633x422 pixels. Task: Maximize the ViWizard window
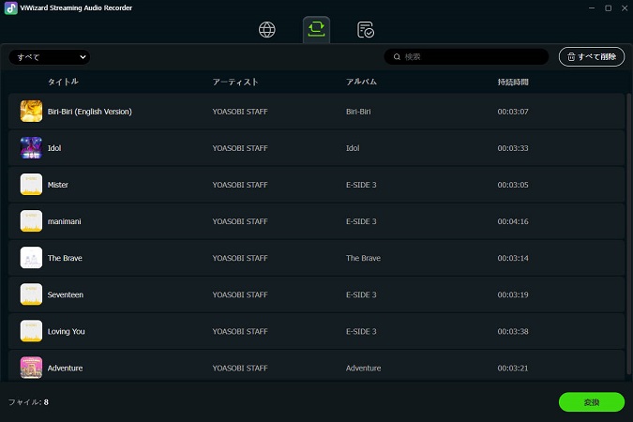tap(608, 8)
